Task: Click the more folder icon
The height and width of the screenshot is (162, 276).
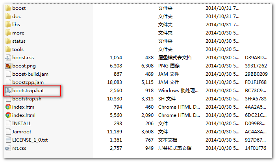Action: click(8, 33)
